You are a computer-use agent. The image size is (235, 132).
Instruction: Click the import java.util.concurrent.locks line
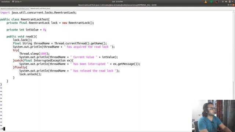pyautogui.click(x=38, y=12)
